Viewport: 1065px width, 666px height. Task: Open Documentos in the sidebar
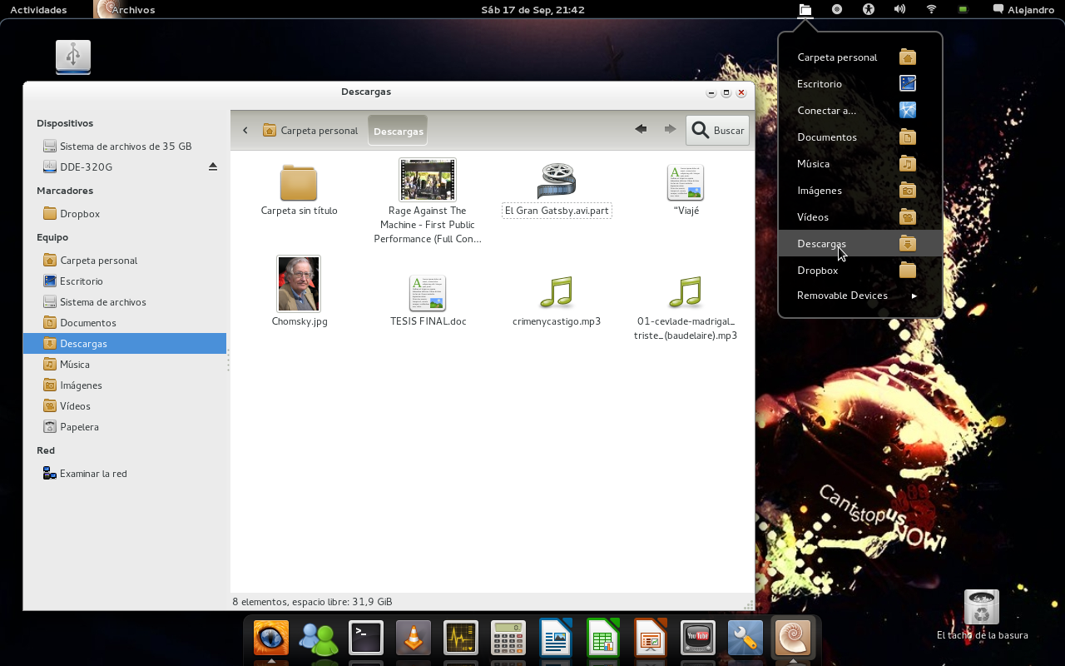pyautogui.click(x=125, y=322)
